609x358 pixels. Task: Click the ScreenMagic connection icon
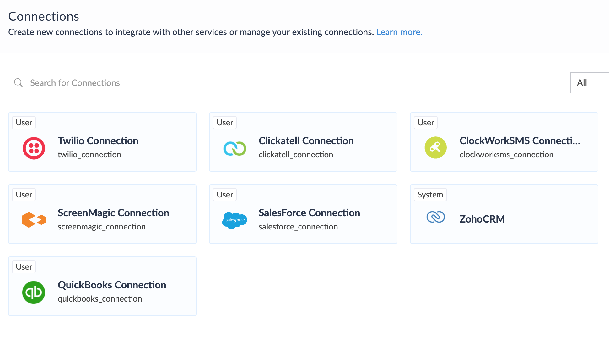point(34,220)
